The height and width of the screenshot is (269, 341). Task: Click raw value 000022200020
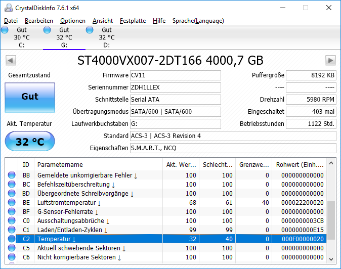(302, 203)
